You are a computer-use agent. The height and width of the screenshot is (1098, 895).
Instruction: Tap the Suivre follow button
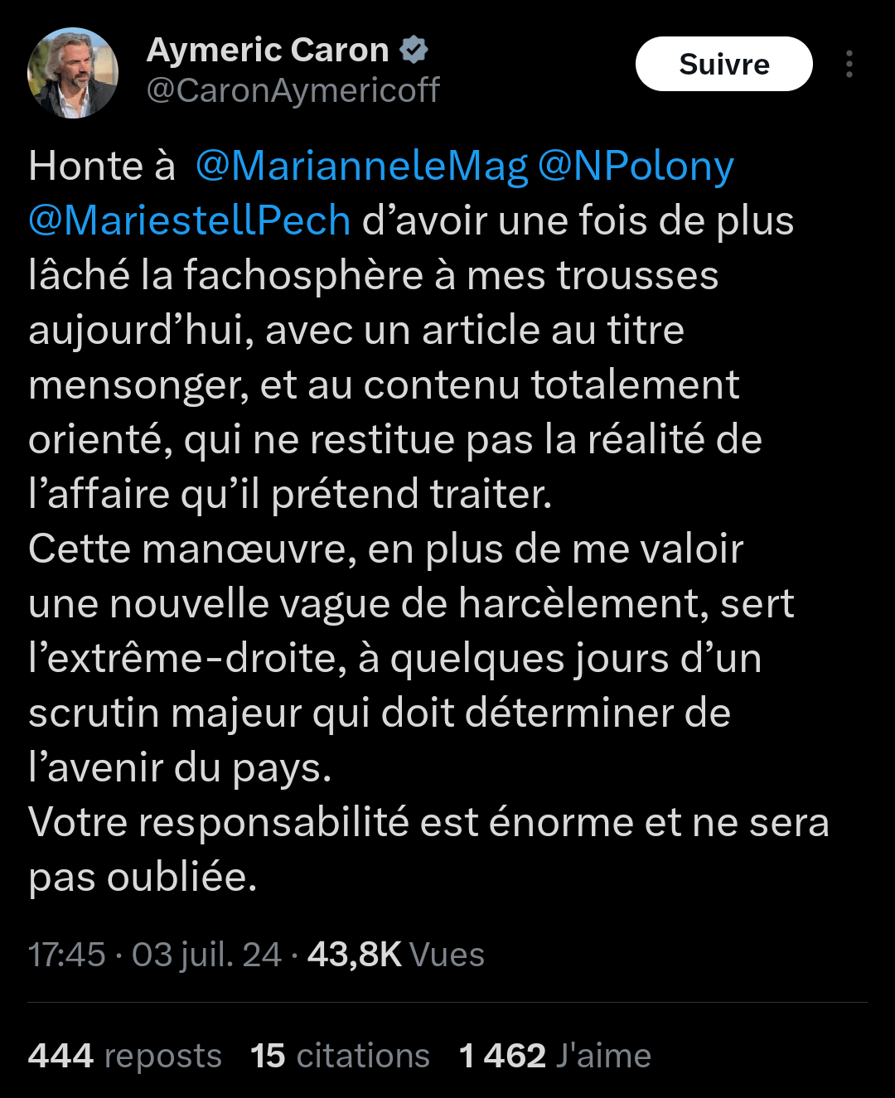pos(723,64)
